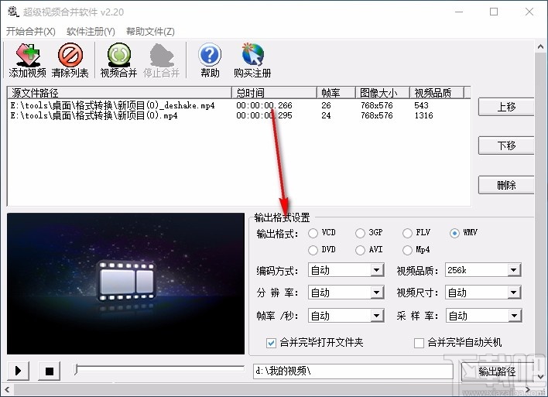Viewport: 548px width, 397px height.
Task: Click the 上移 move up button
Action: (506, 107)
